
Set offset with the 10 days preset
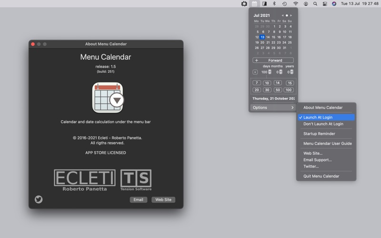(267, 83)
